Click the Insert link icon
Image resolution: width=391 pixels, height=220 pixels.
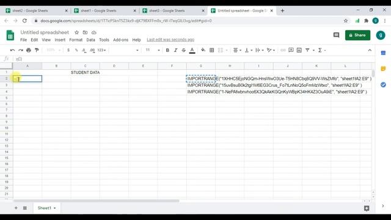[x=283, y=50]
